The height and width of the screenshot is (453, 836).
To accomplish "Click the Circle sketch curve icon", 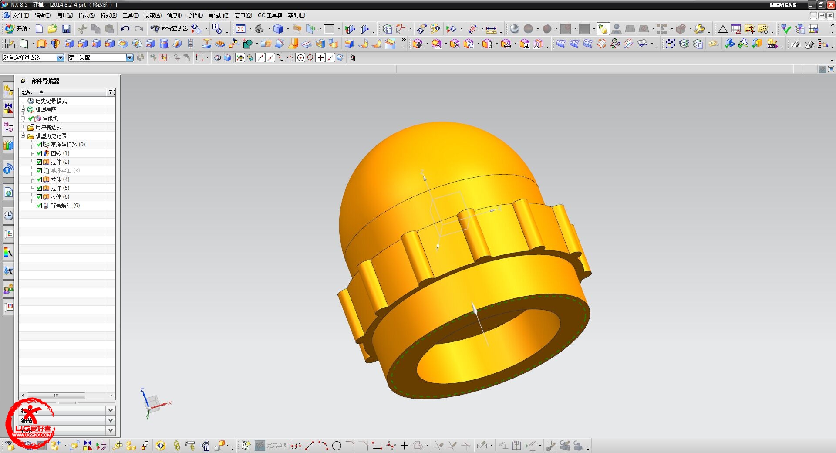I will click(337, 446).
